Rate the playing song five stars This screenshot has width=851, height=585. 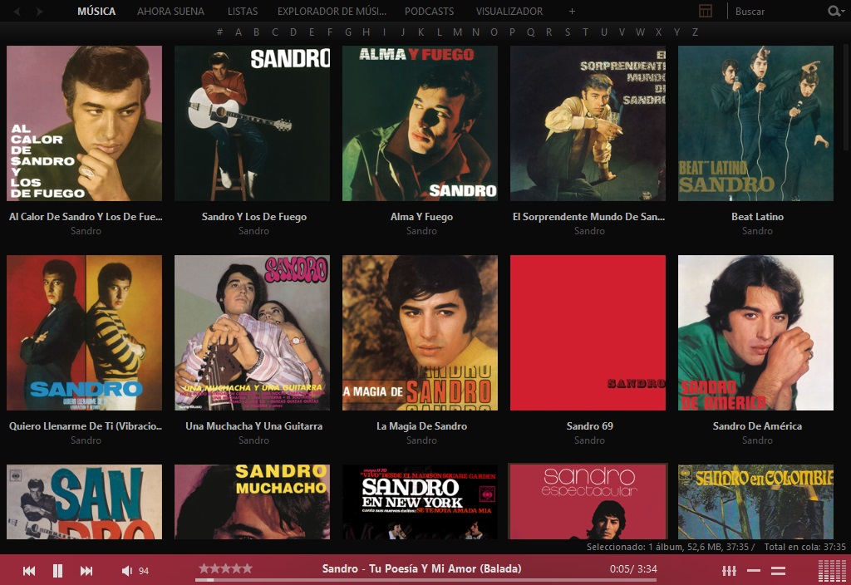[249, 569]
